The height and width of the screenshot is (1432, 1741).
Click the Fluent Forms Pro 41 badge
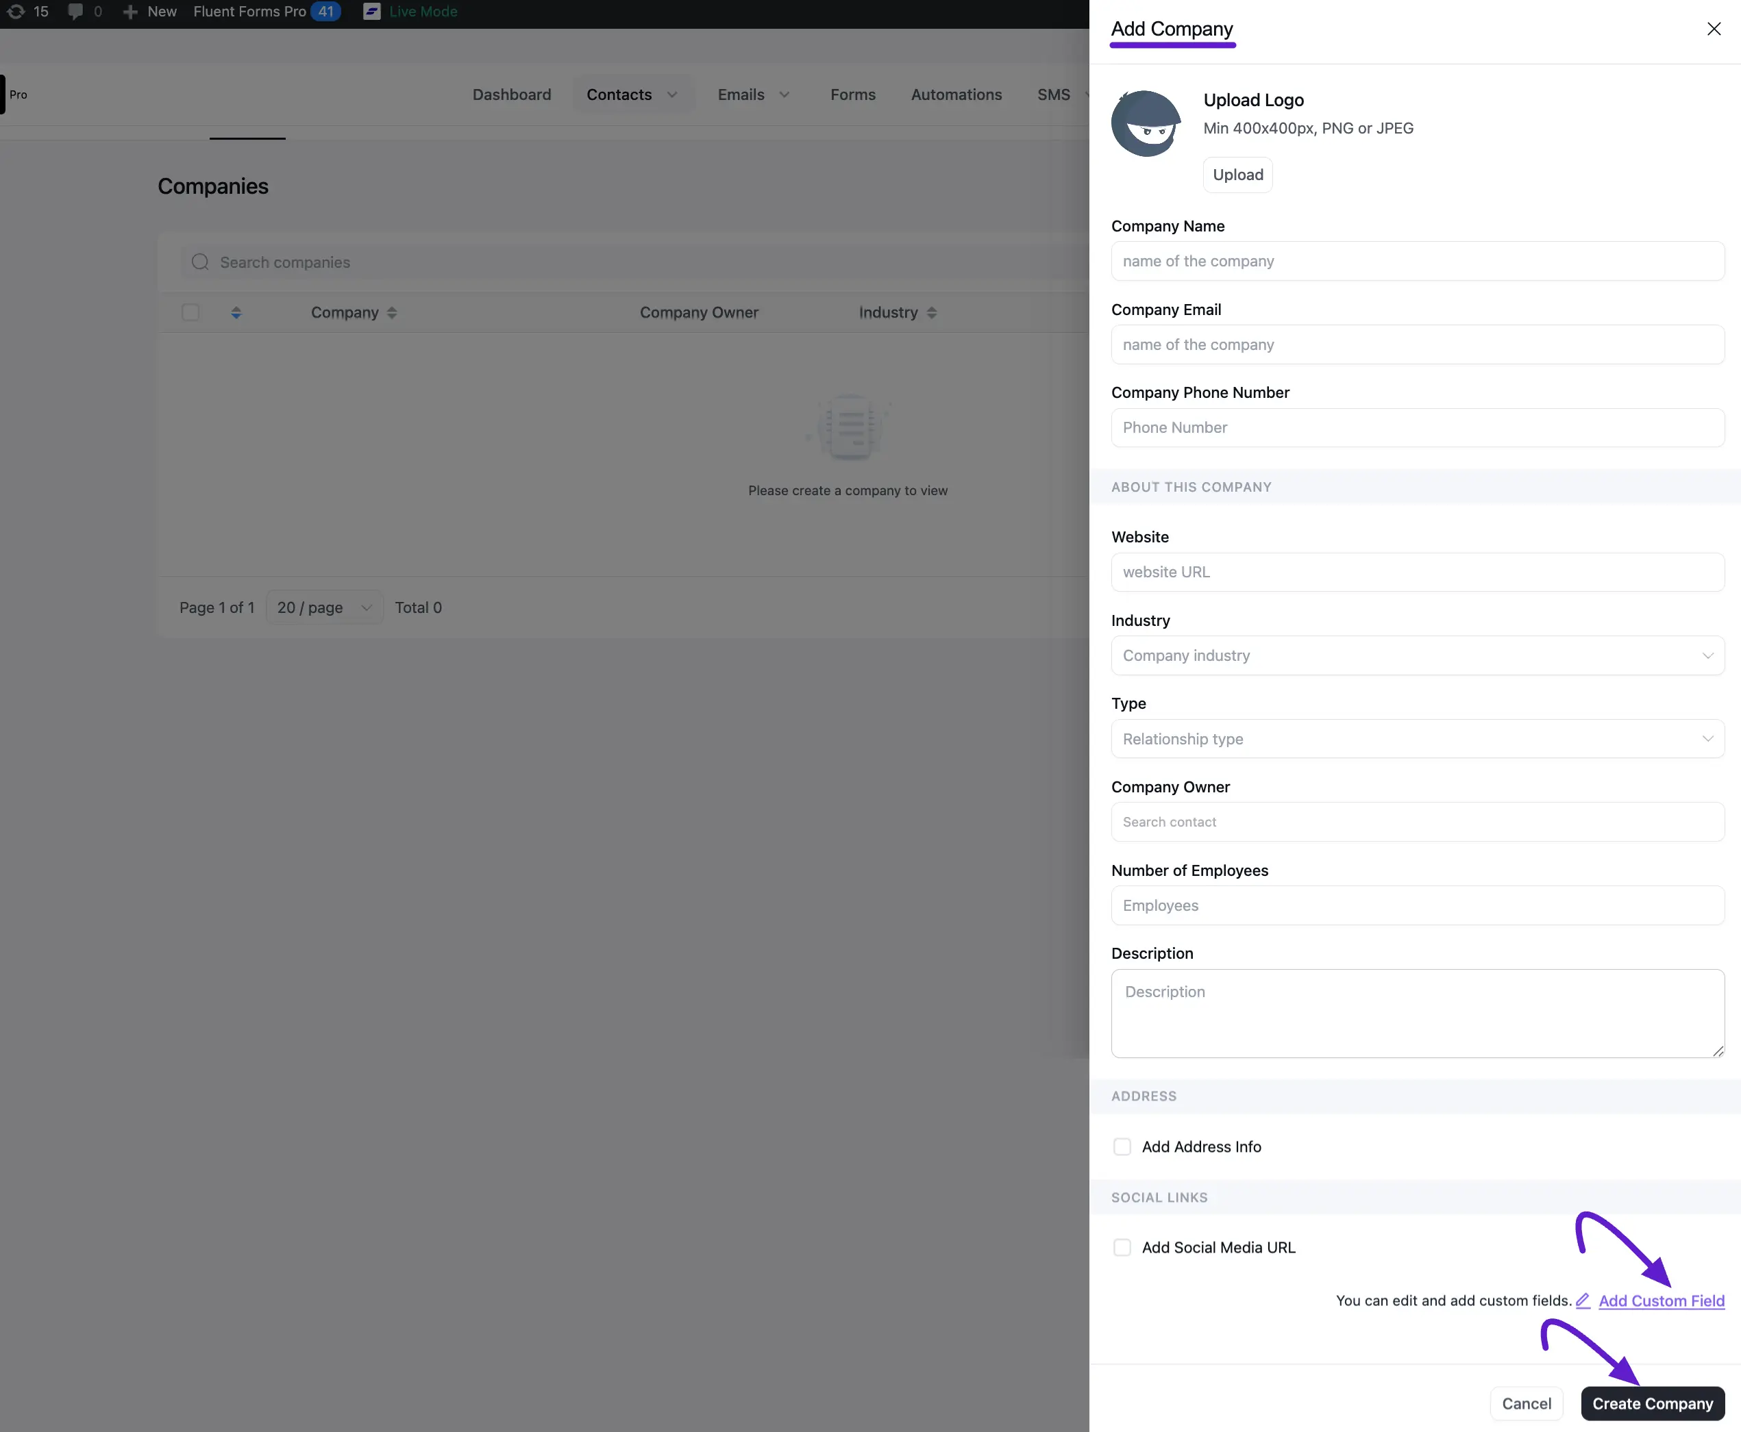point(326,12)
